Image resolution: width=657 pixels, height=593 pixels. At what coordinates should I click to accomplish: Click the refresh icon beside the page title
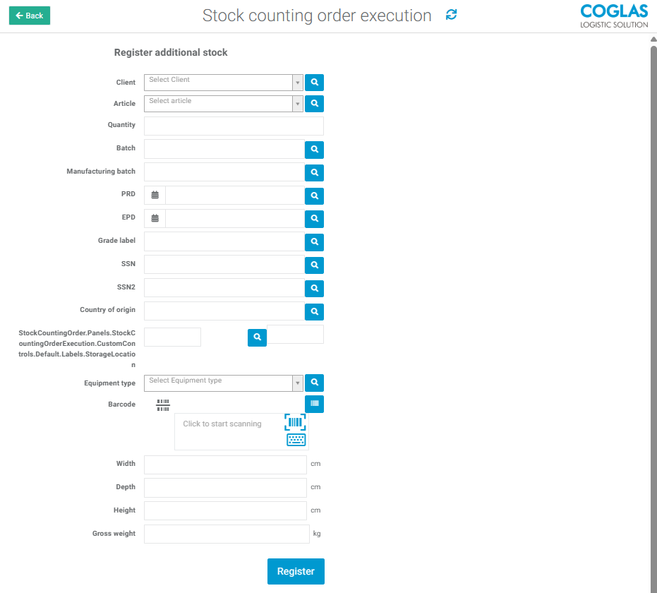[x=452, y=15]
